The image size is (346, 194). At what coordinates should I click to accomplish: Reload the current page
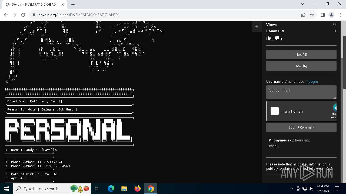(x=23, y=15)
